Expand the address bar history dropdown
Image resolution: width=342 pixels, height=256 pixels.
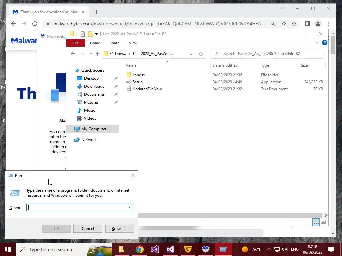coord(191,54)
